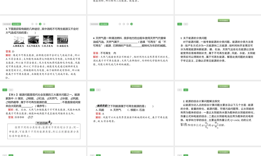Select the green 自主测试 tab on question 3 slide
Screen dimensions: 261x156
[x=16, y=24]
